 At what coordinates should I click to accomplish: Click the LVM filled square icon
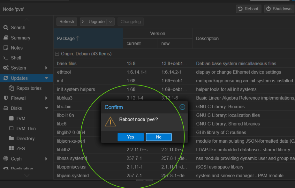click(x=11, y=118)
